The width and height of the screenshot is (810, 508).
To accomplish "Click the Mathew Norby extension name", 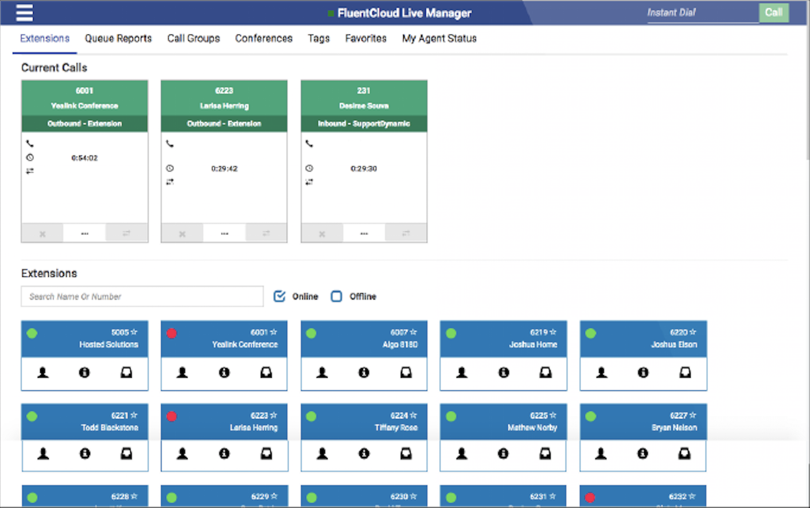I will (x=532, y=428).
